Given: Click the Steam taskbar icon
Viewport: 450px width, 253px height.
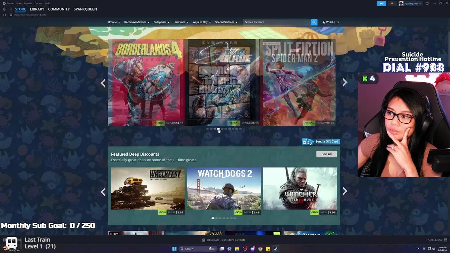Looking at the screenshot, I should [x=276, y=249].
